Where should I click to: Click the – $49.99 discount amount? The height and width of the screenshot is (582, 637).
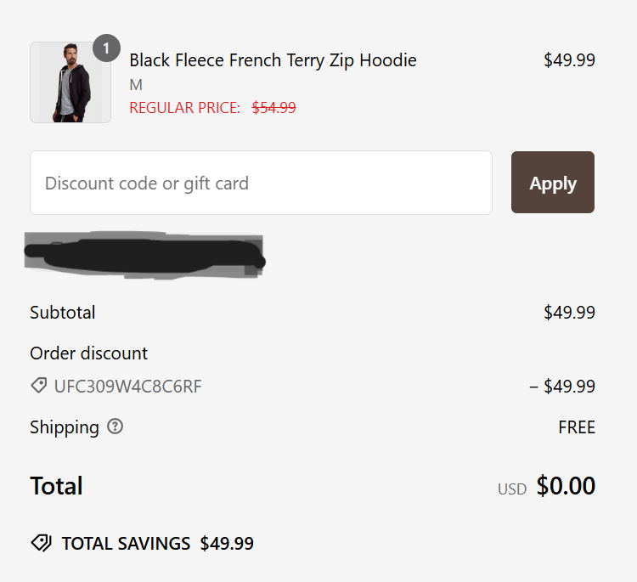(561, 387)
